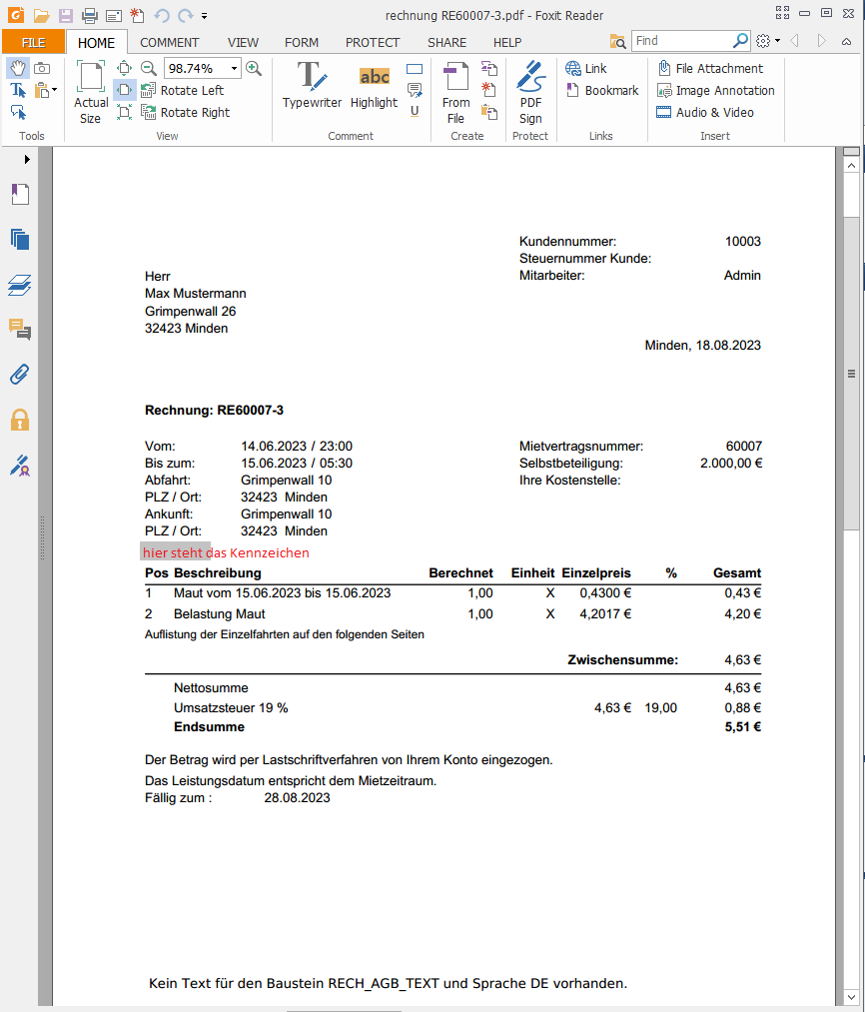Open the search settings gear dropdown

(767, 41)
